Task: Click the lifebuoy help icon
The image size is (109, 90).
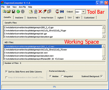Action: [57, 11]
